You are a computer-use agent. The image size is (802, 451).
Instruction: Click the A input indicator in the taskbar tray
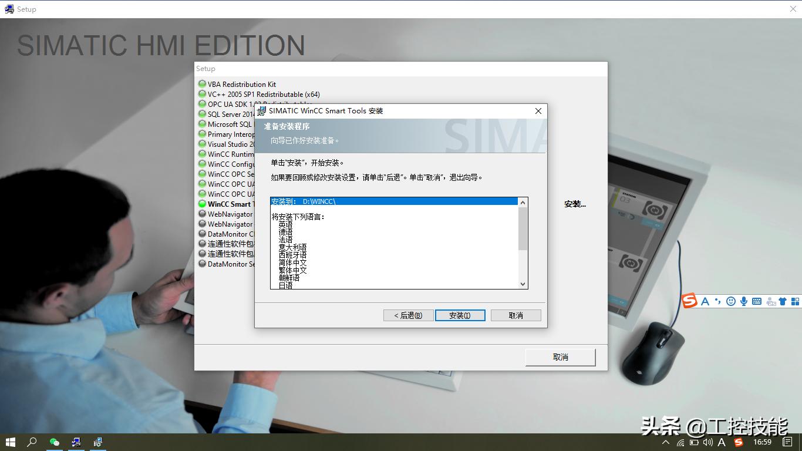click(x=721, y=442)
